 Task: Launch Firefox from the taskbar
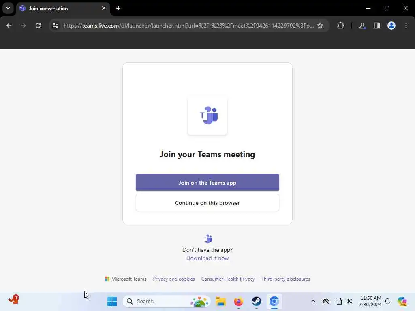point(238,301)
